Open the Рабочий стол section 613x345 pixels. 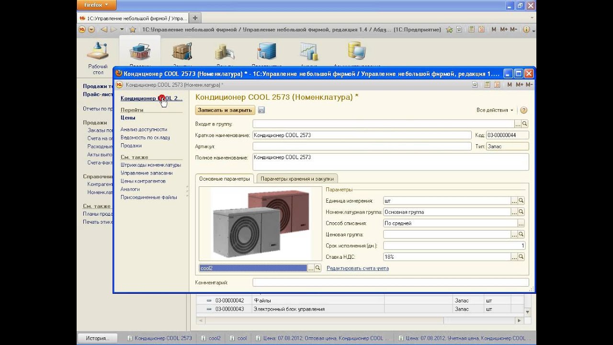(98, 57)
